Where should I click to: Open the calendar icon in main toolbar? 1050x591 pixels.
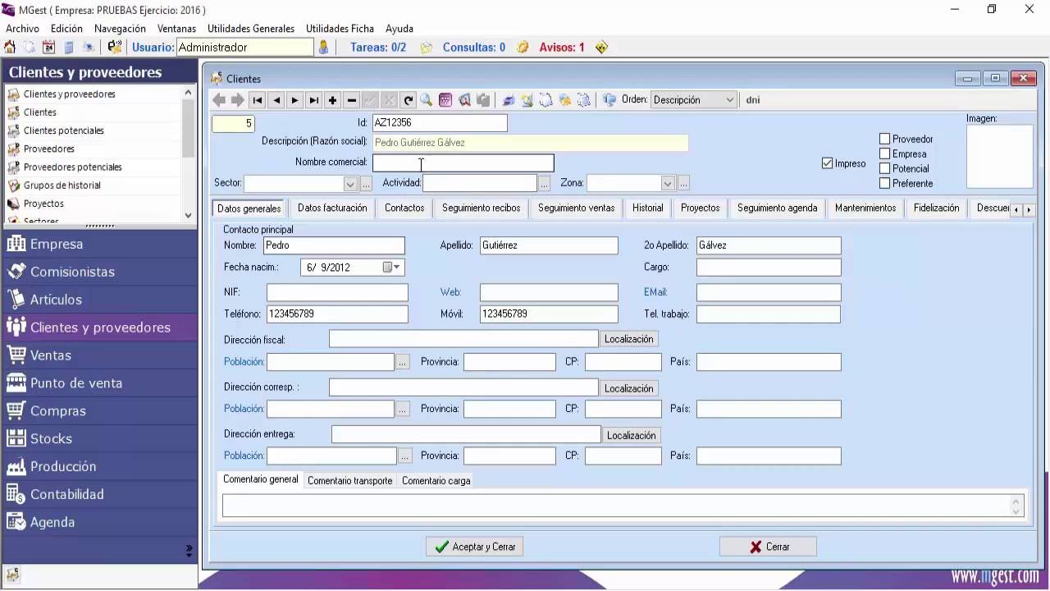point(48,48)
